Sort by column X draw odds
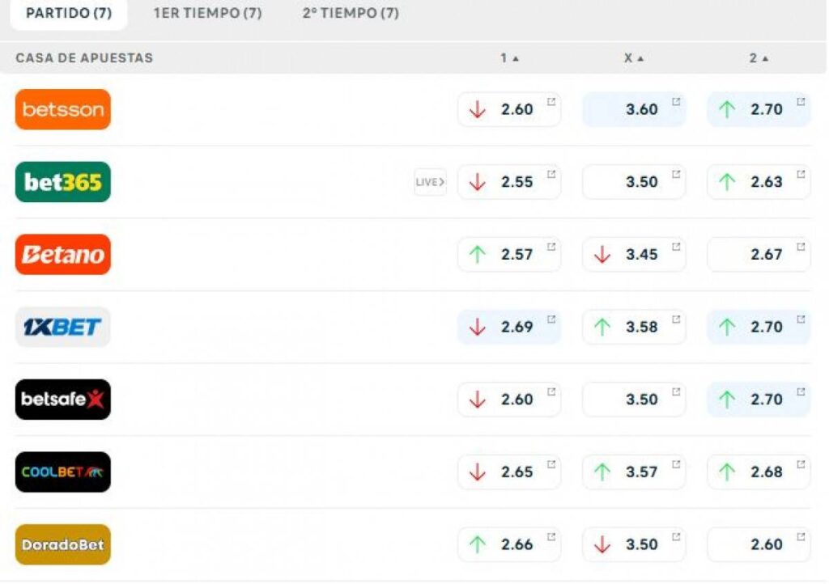The image size is (829, 584). 633,58
